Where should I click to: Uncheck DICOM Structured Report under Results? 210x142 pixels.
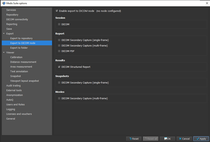click(x=59, y=67)
